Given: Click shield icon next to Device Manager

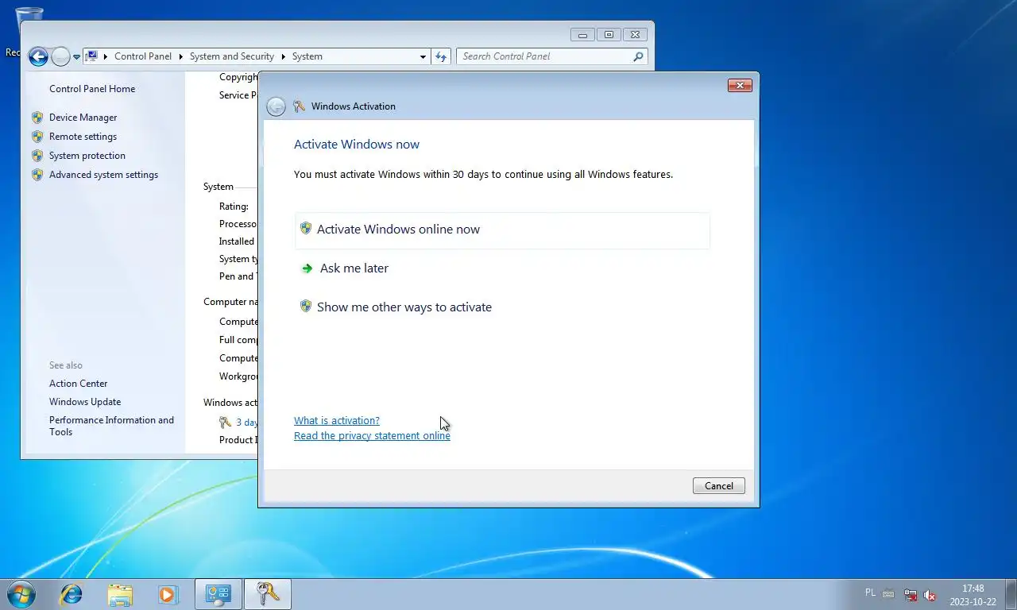Looking at the screenshot, I should (x=37, y=118).
